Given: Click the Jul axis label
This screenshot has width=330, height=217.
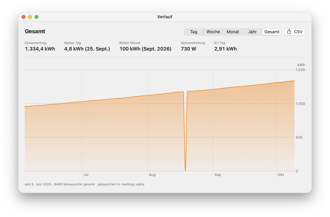Looking at the screenshot, I should click(86, 175).
